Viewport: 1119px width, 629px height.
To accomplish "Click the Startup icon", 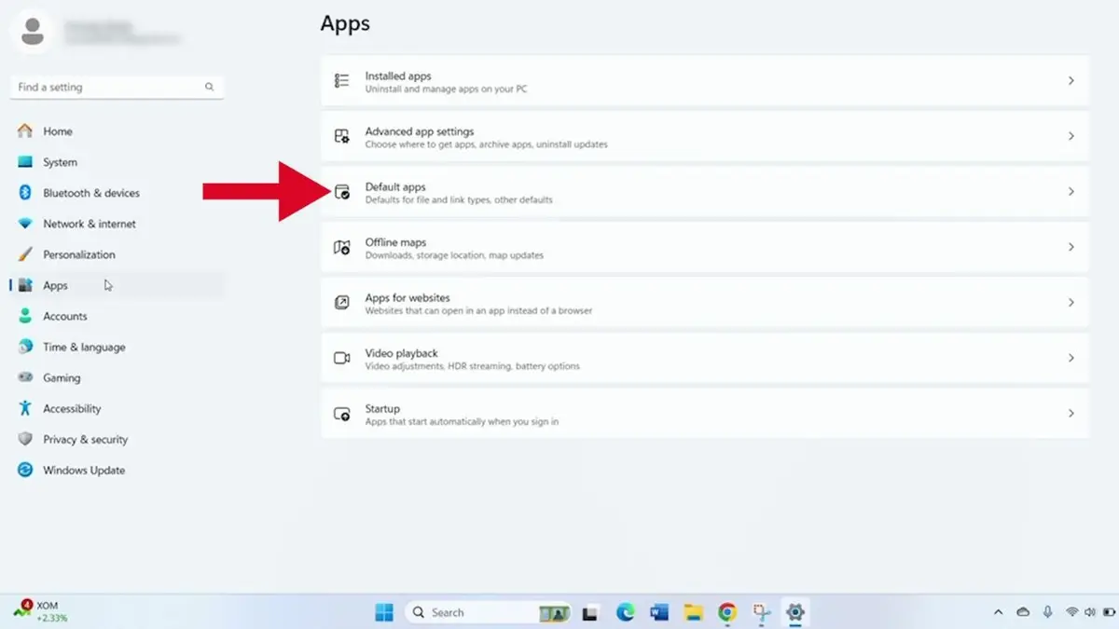I will point(342,414).
